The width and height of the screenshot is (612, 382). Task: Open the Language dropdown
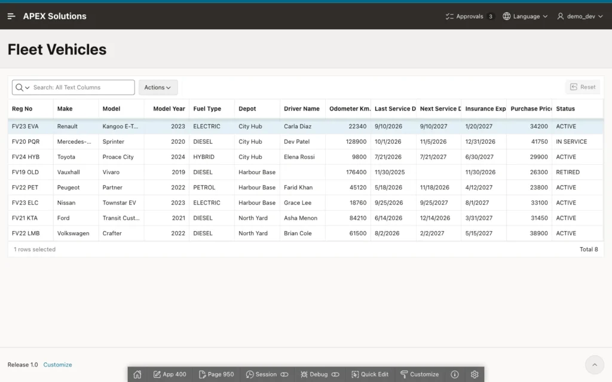525,16
